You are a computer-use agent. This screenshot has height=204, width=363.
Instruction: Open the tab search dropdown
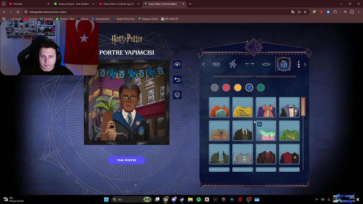pyautogui.click(x=3, y=4)
